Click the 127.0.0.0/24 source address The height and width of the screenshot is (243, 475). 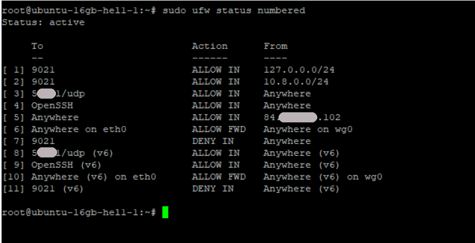tap(296, 70)
